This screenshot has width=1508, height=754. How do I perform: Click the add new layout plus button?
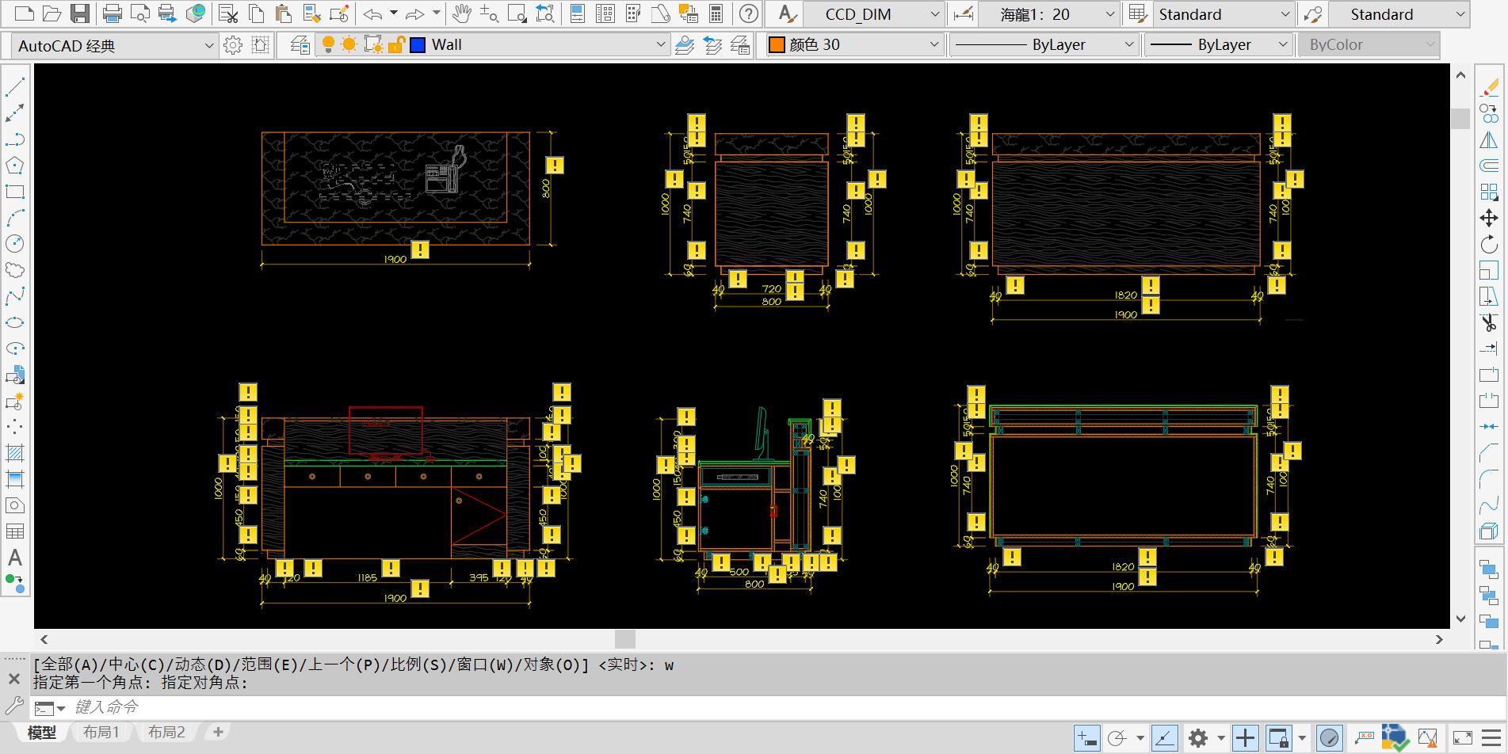pos(218,732)
